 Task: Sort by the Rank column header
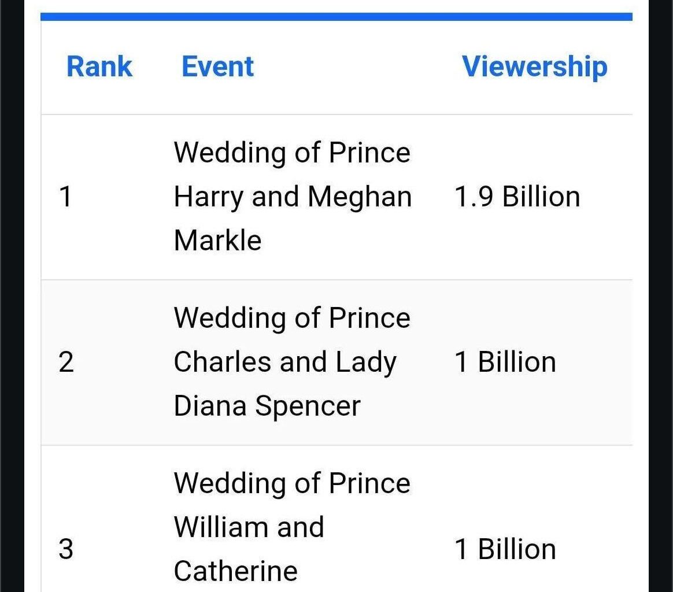click(x=99, y=66)
